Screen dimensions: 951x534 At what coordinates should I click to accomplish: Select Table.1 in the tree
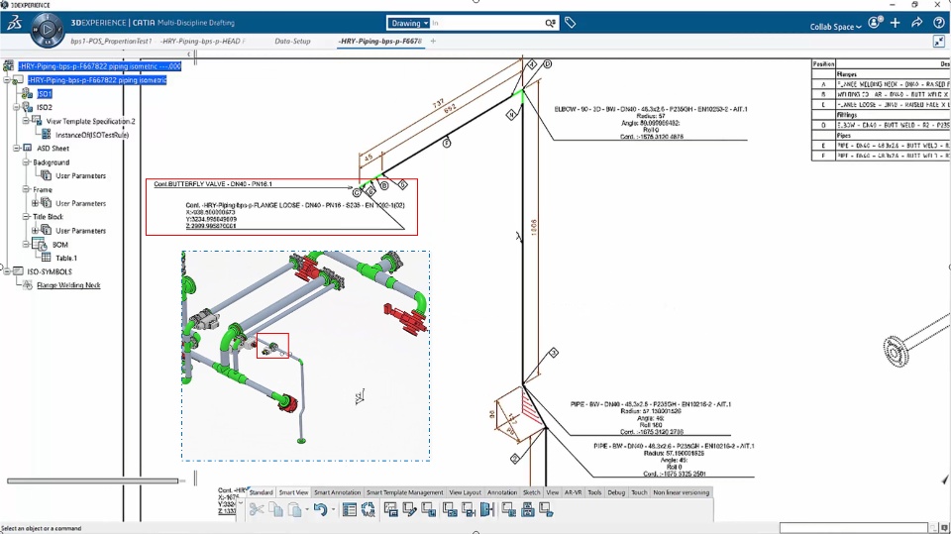point(66,258)
